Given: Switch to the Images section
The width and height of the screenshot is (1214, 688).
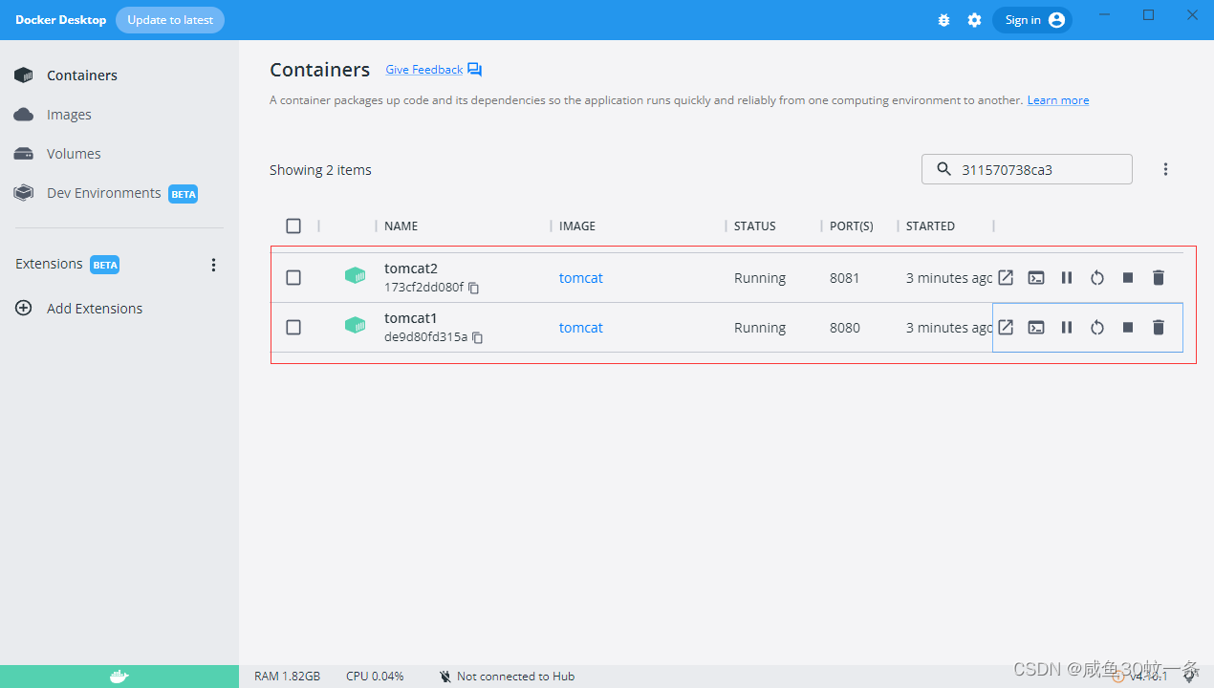Looking at the screenshot, I should point(69,114).
